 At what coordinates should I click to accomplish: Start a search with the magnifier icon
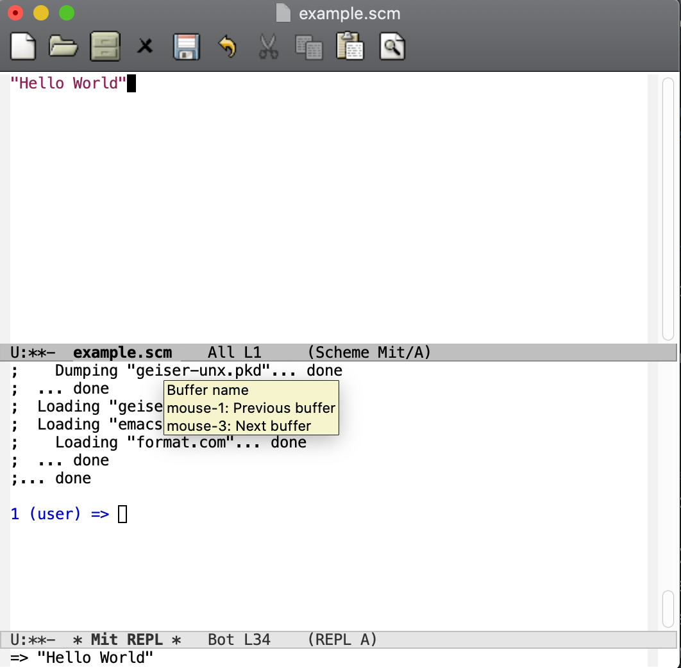[x=391, y=46]
